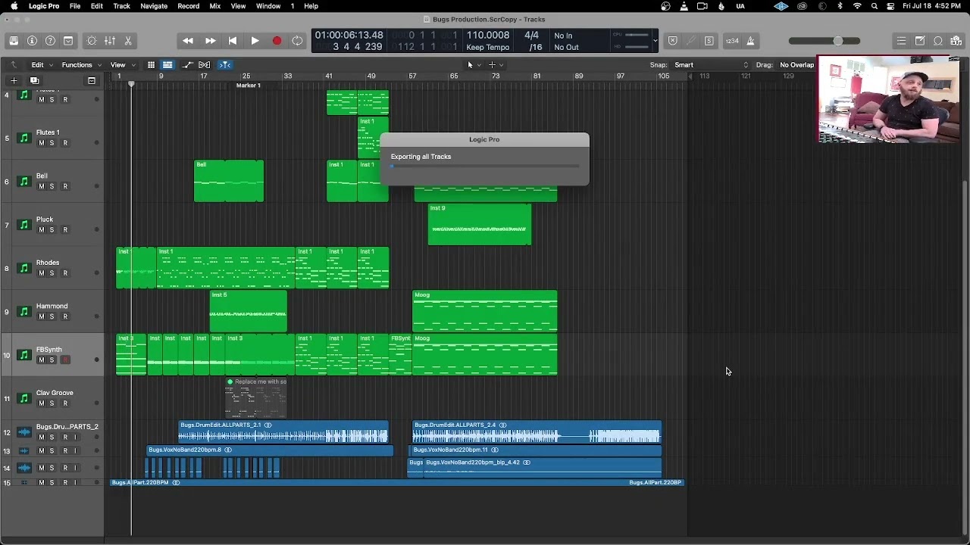Toggle Catch Playhead button
970x545 pixels.
[x=225, y=65]
